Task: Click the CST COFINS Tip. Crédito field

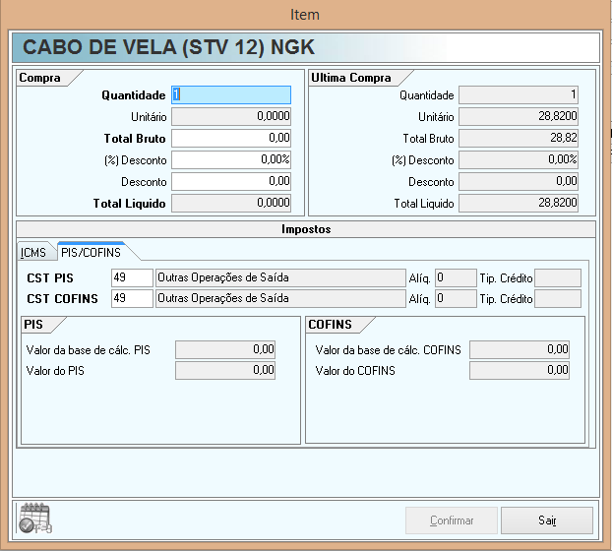Action: 558,298
